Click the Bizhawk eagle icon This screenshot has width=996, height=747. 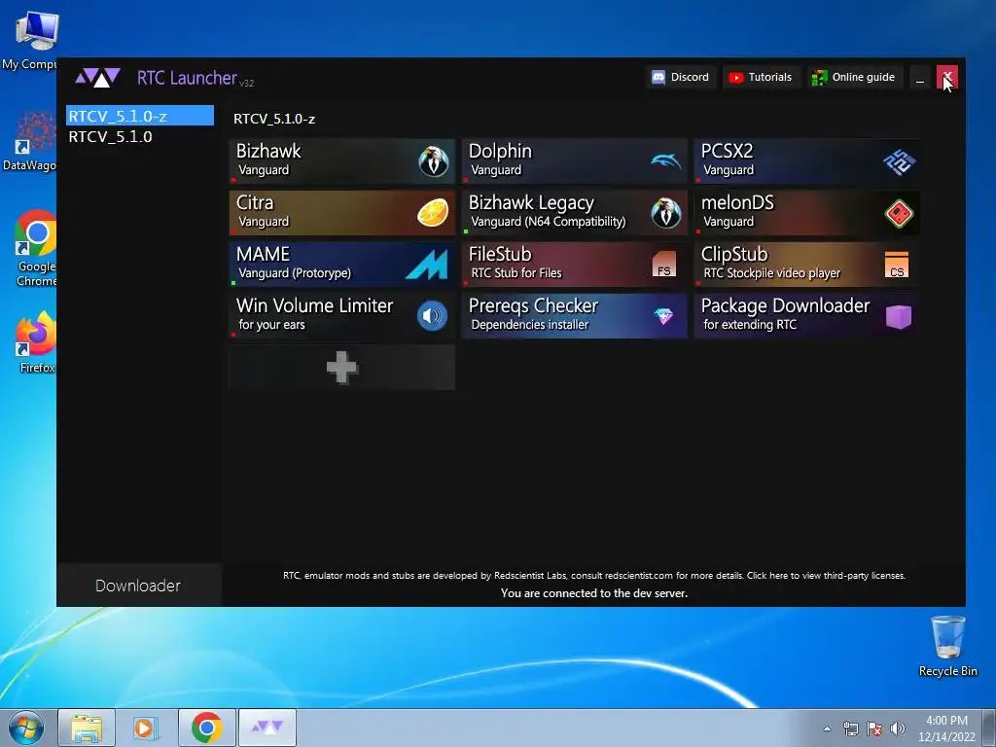(434, 161)
